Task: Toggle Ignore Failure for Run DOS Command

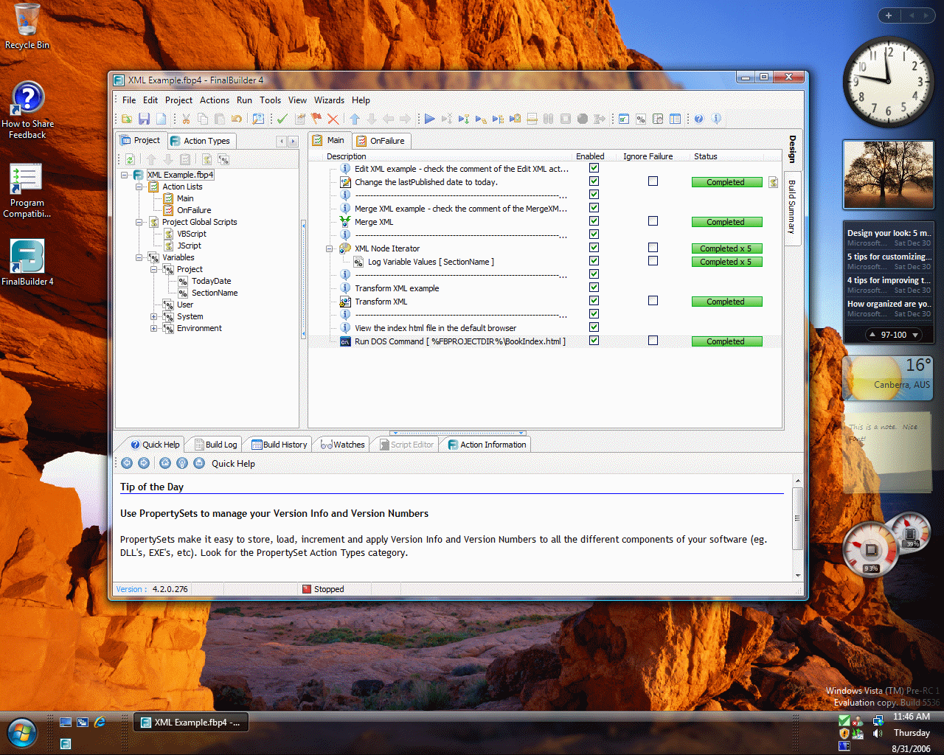Action: (653, 341)
